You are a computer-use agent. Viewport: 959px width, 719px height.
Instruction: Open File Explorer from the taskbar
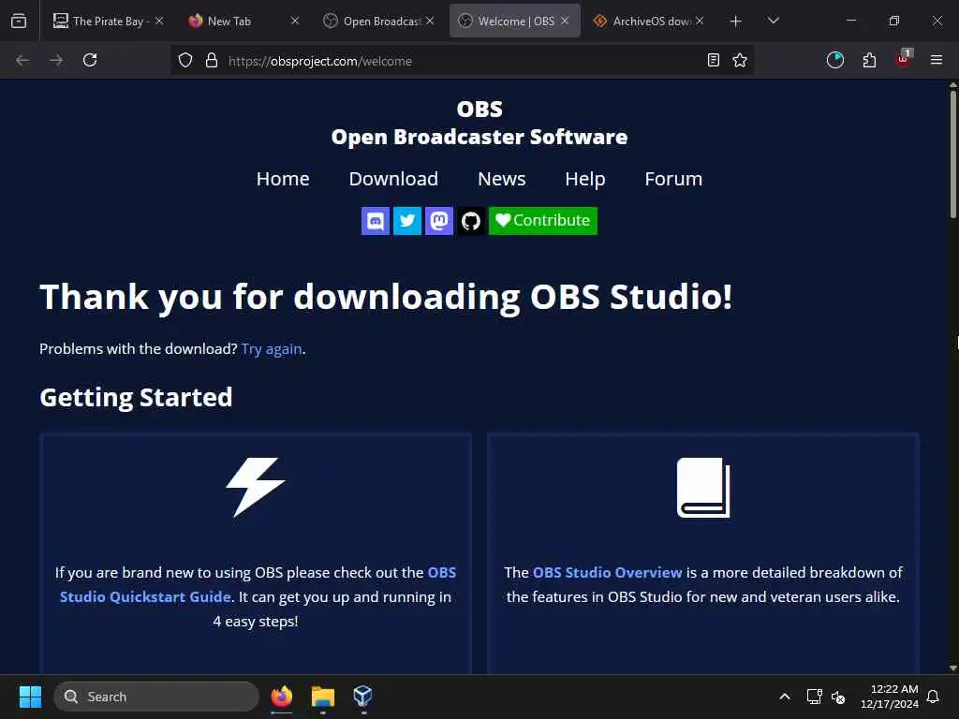pos(323,697)
